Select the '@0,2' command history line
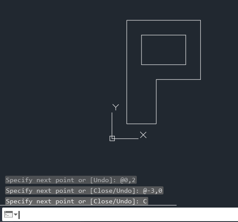 pyautogui.click(x=71, y=180)
